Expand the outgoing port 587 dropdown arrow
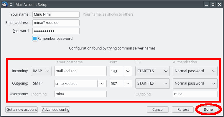The image size is (224, 117). point(128,84)
